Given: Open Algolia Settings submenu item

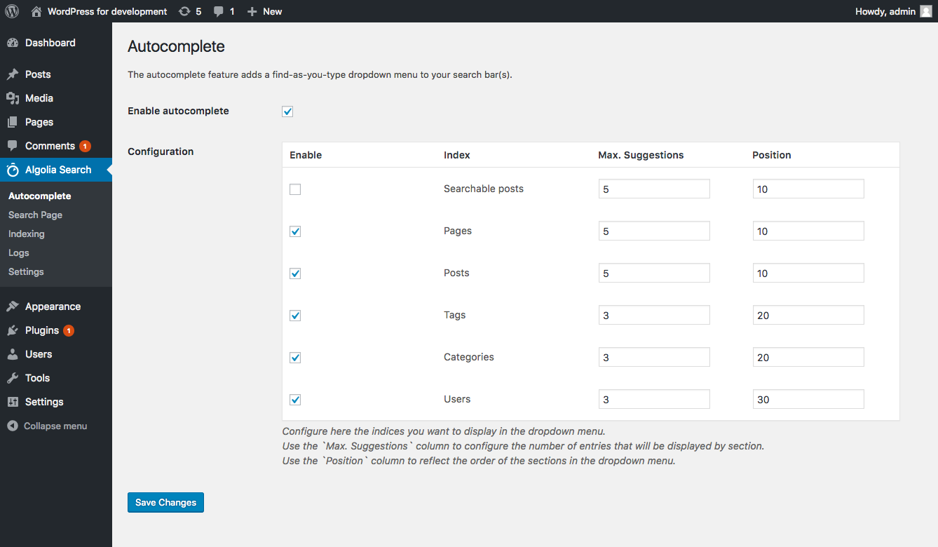Looking at the screenshot, I should coord(26,271).
